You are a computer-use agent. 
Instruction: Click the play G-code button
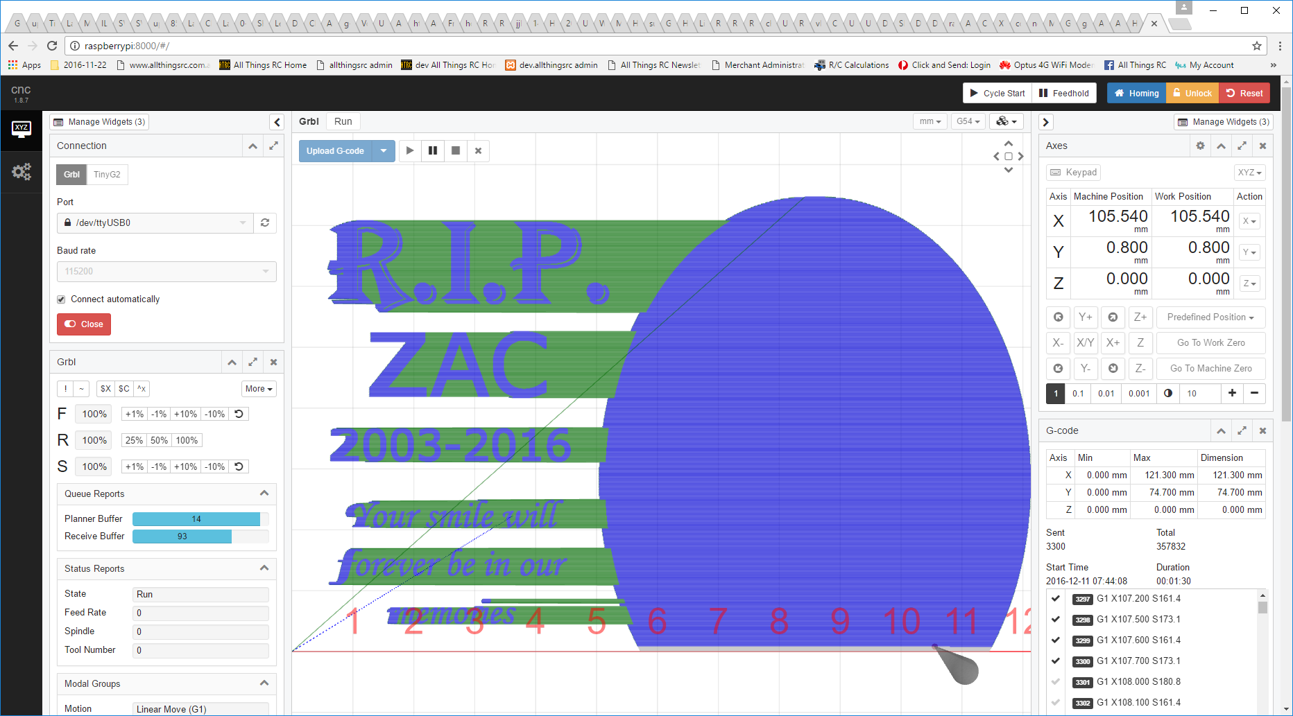point(410,151)
